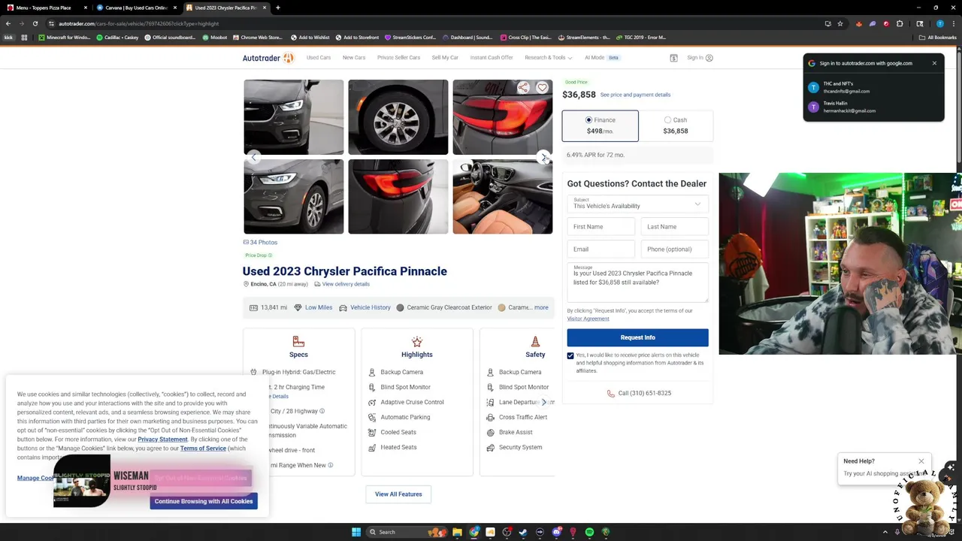Screen dimensions: 962x541
Task: Click View All Features
Action: (x=398, y=494)
